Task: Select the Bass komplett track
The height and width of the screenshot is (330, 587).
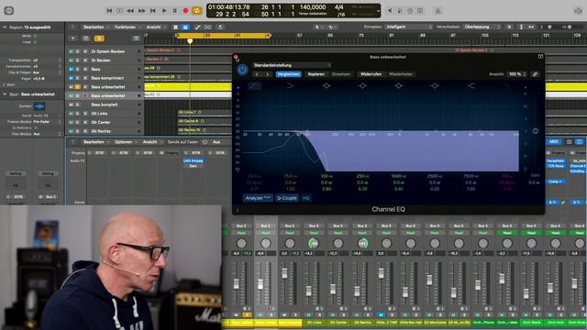Action: [x=105, y=104]
